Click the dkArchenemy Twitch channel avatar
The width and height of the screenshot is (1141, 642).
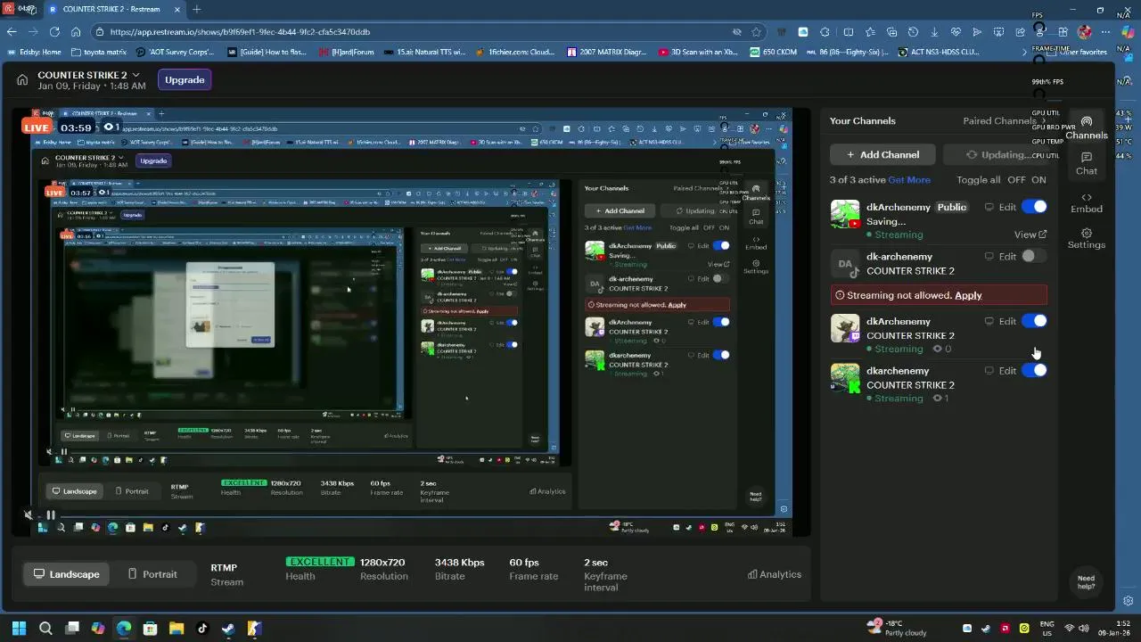[x=845, y=328]
